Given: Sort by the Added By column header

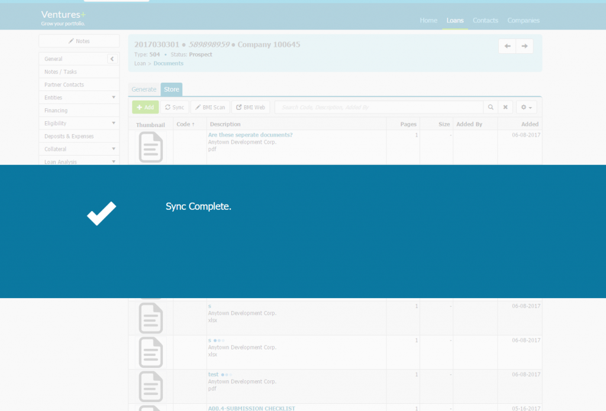Looking at the screenshot, I should tap(469, 124).
